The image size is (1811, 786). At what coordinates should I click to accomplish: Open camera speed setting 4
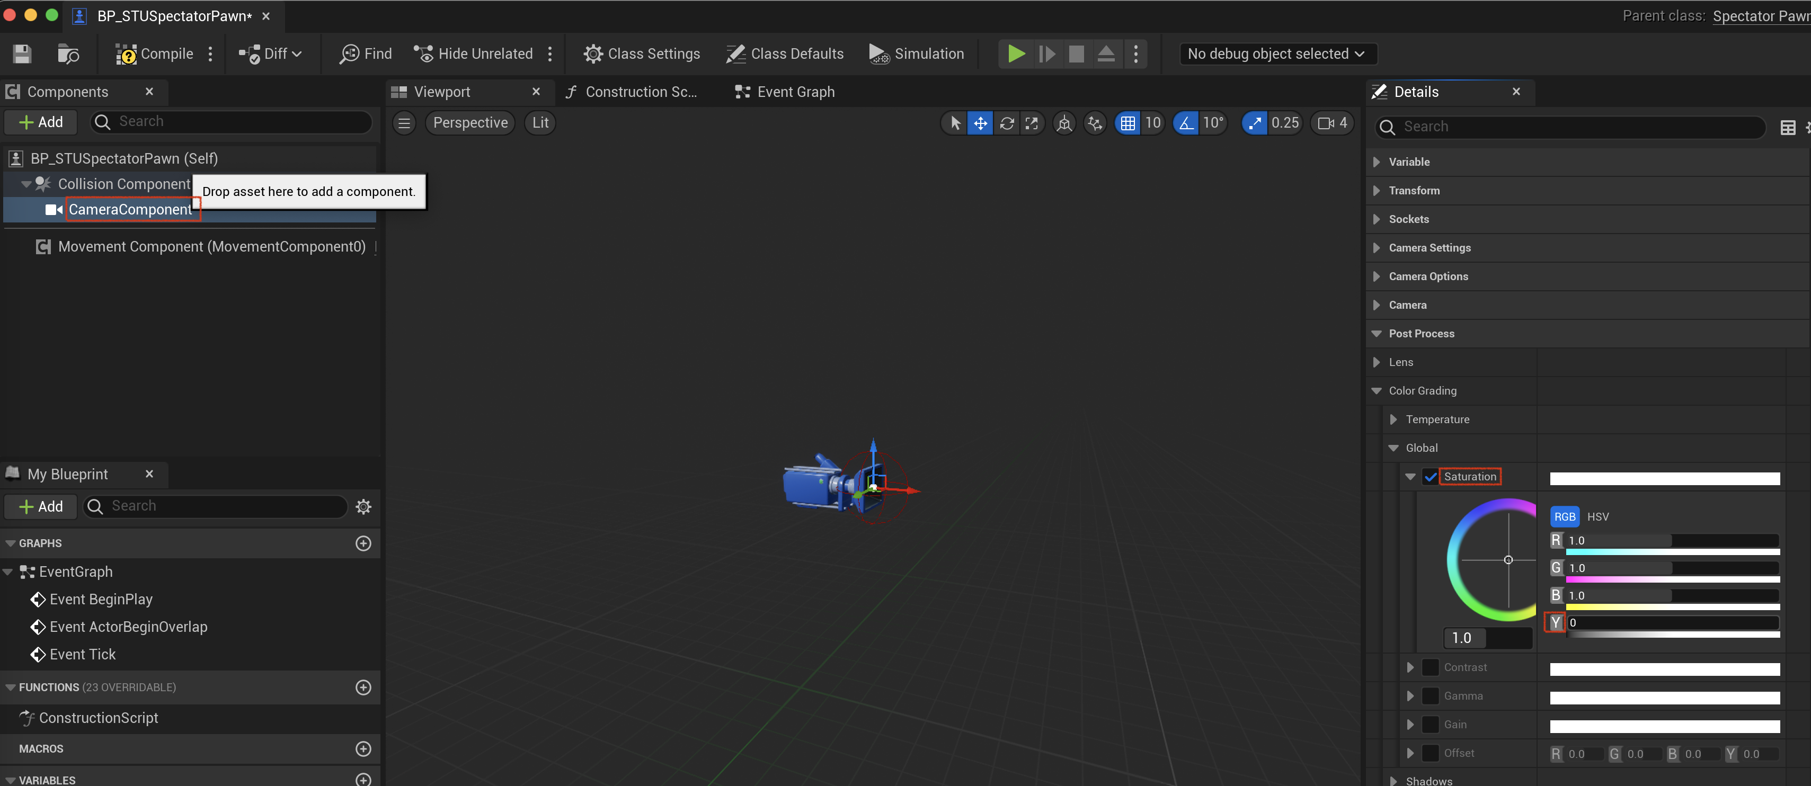1332,123
